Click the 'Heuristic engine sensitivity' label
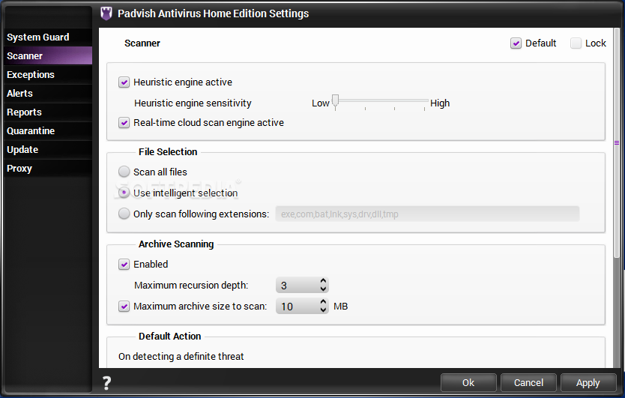The image size is (625, 398). (193, 103)
